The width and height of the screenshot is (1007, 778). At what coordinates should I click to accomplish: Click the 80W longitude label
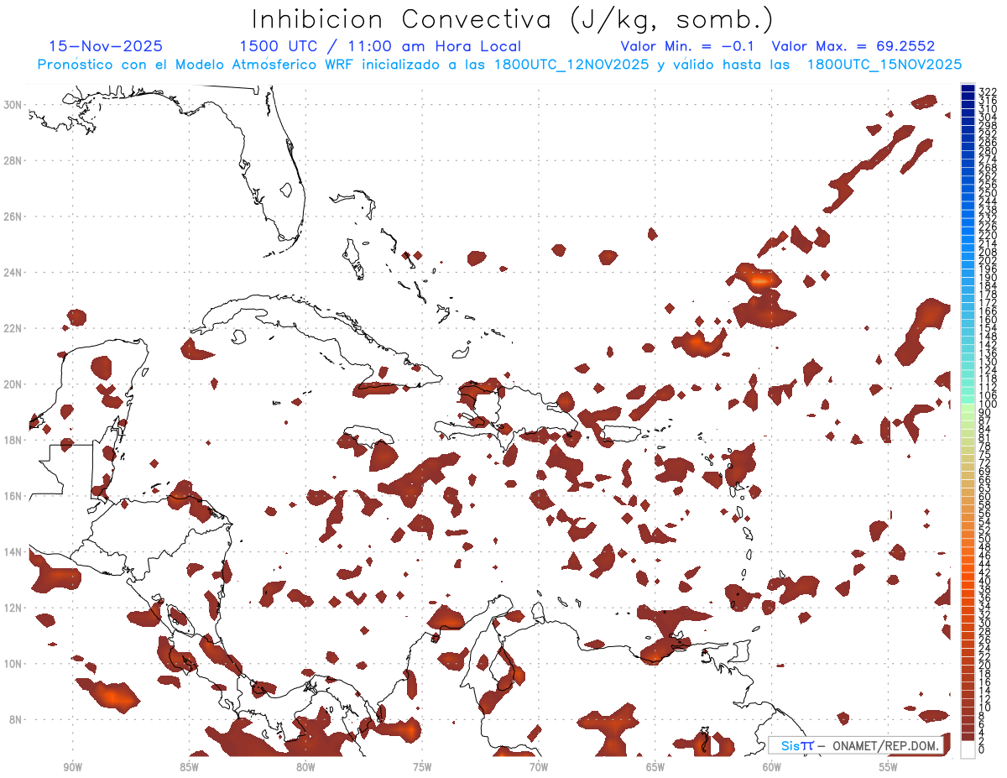pyautogui.click(x=305, y=767)
